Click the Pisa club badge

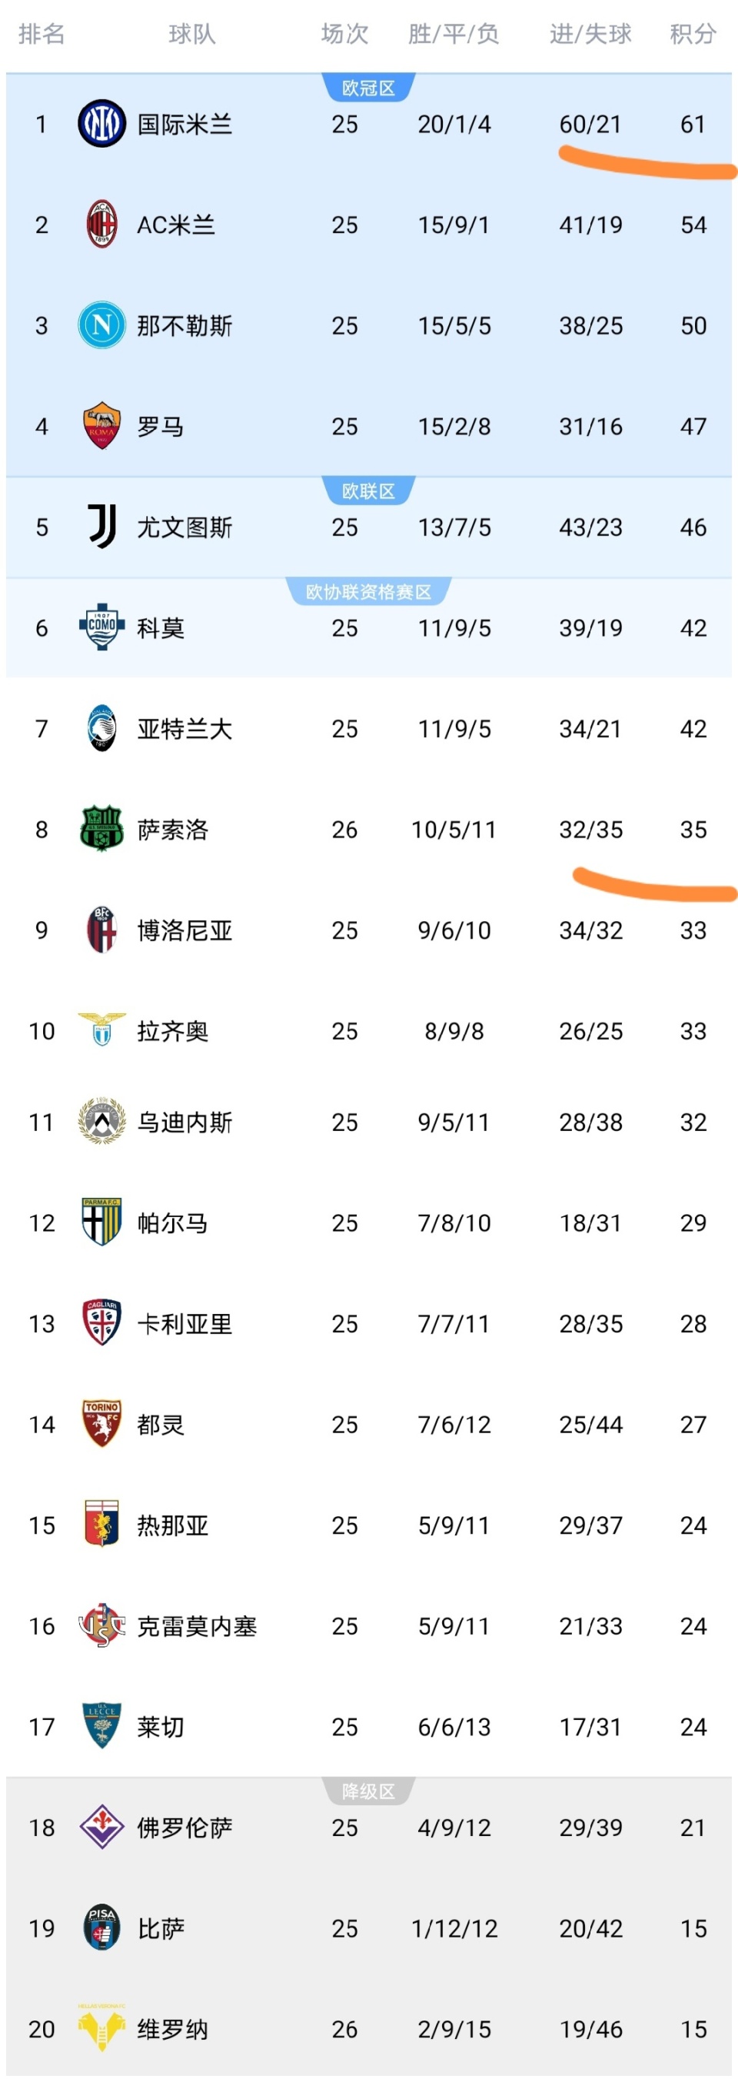(101, 1927)
